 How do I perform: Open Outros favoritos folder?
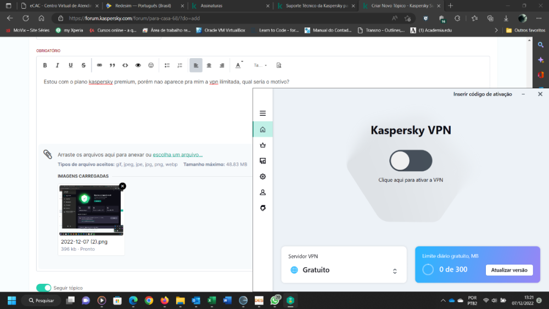click(525, 30)
